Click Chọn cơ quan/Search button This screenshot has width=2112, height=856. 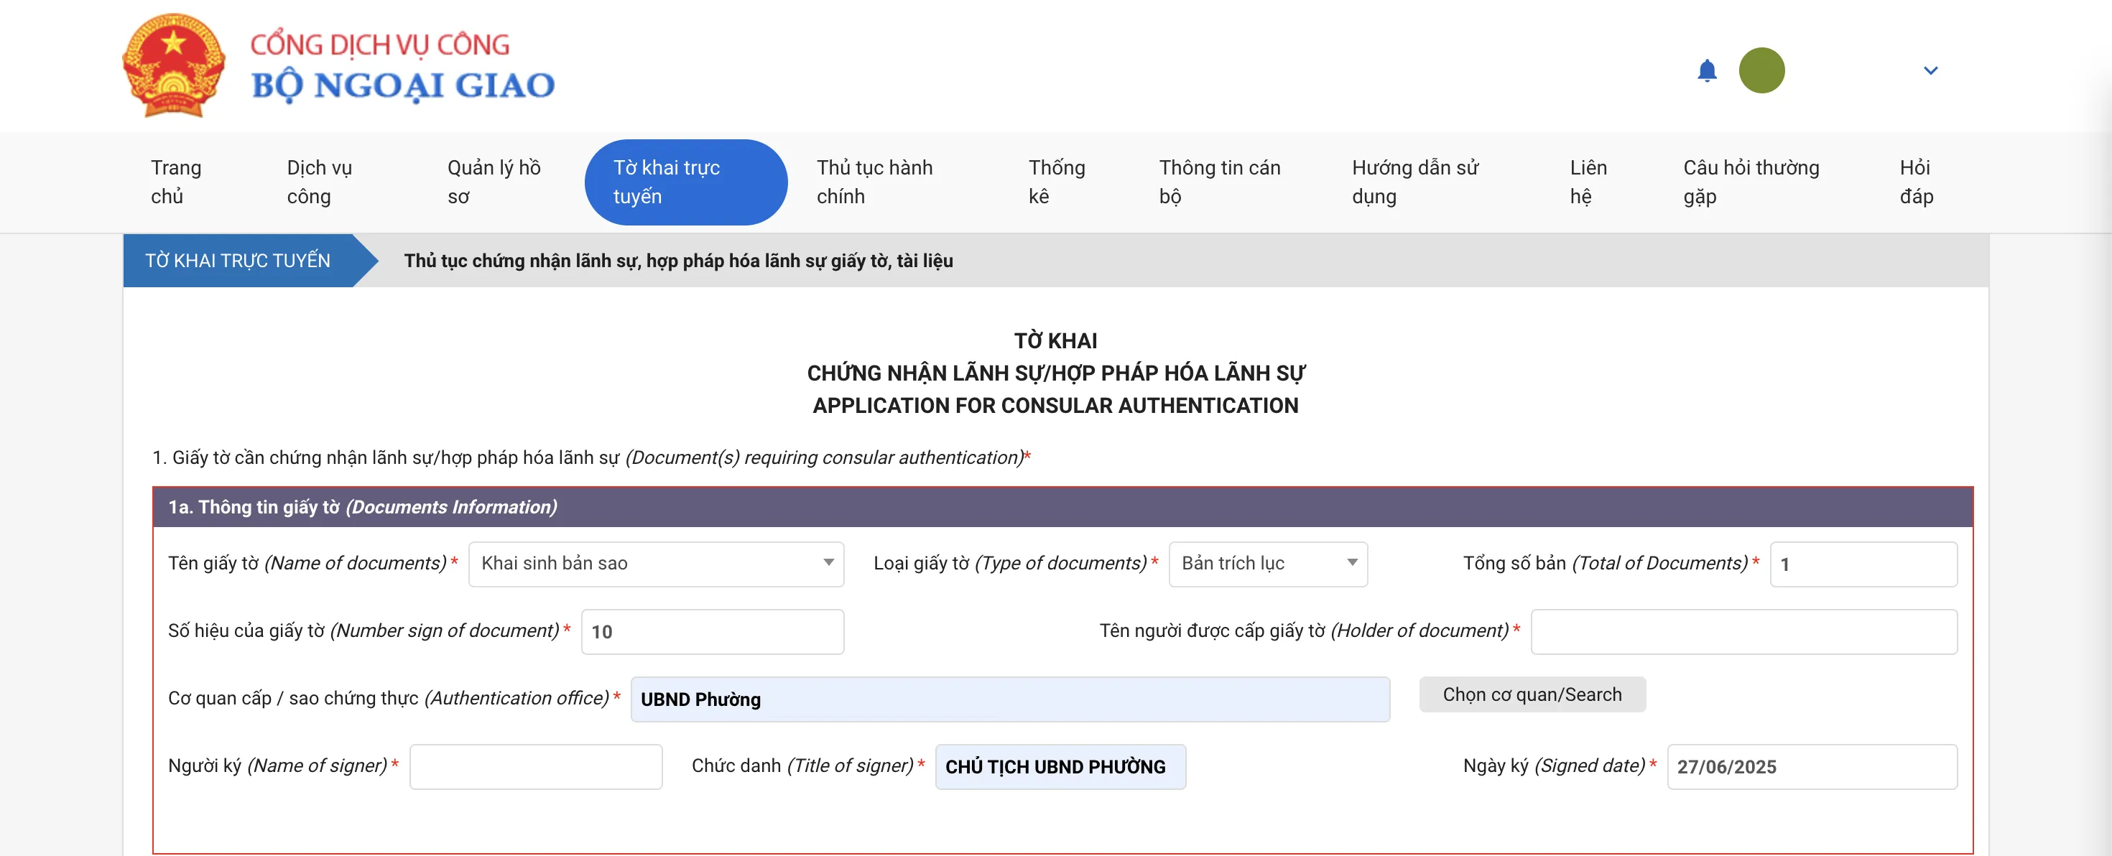[1532, 694]
